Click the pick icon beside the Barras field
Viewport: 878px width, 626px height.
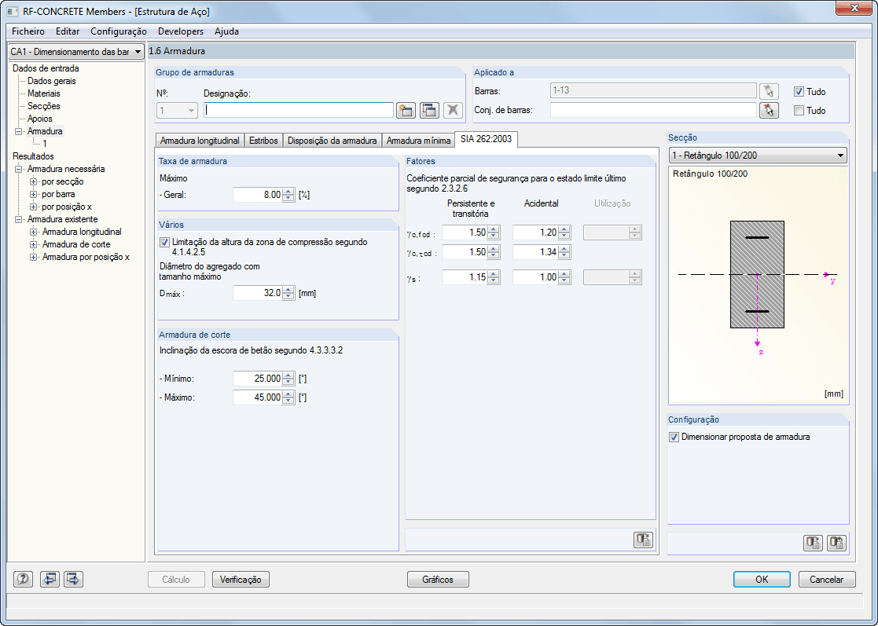769,91
